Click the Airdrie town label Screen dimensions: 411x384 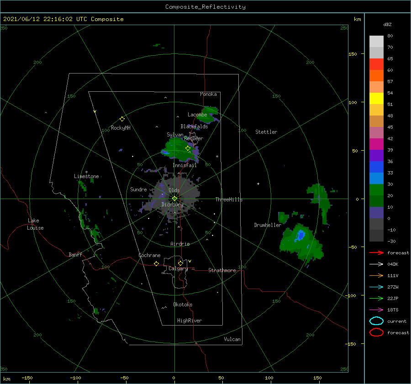point(180,244)
